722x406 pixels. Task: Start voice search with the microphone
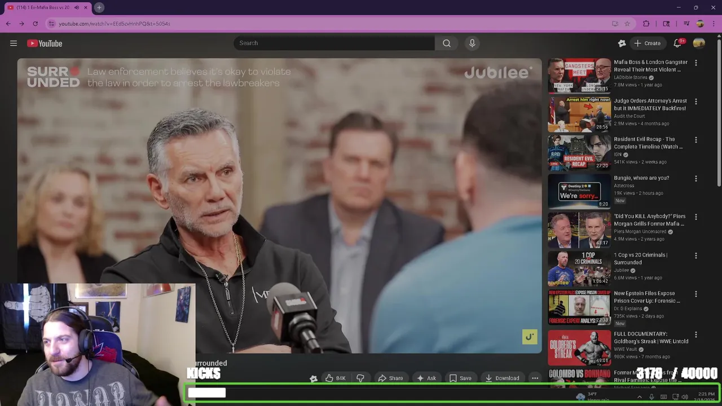473,43
